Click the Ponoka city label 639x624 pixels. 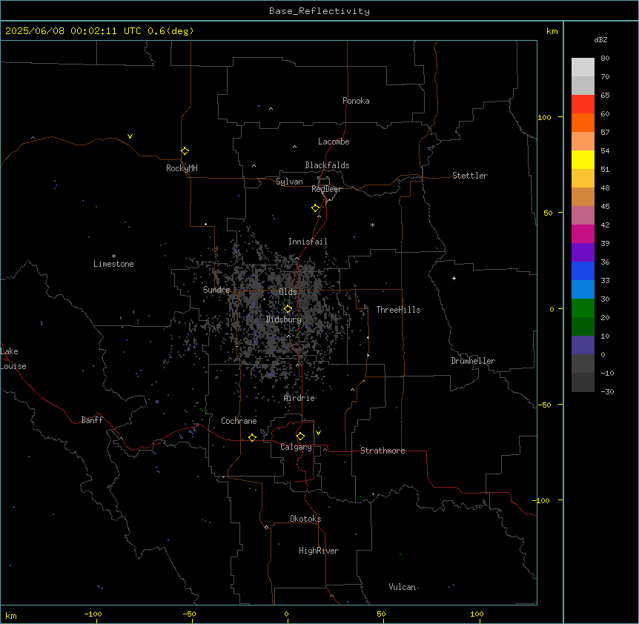point(356,101)
